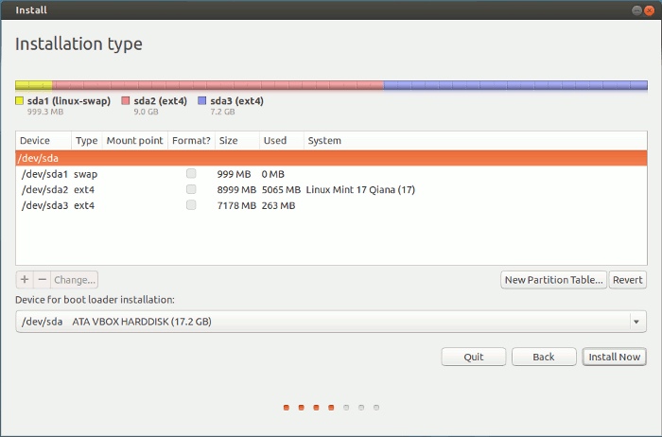Click the Revert button

(x=628, y=280)
